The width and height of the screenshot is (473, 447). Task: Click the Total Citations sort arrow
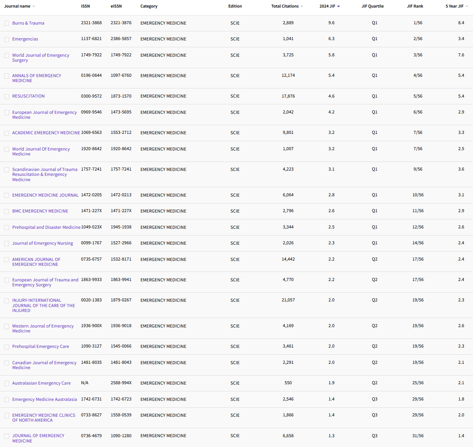(302, 6)
